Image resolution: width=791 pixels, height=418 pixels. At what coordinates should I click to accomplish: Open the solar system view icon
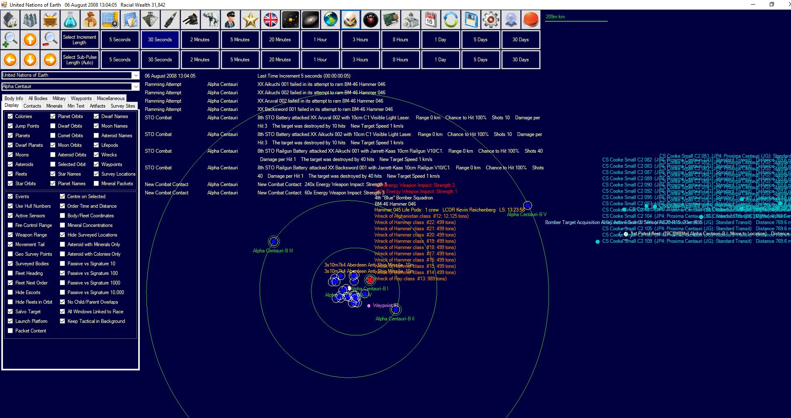pos(291,20)
